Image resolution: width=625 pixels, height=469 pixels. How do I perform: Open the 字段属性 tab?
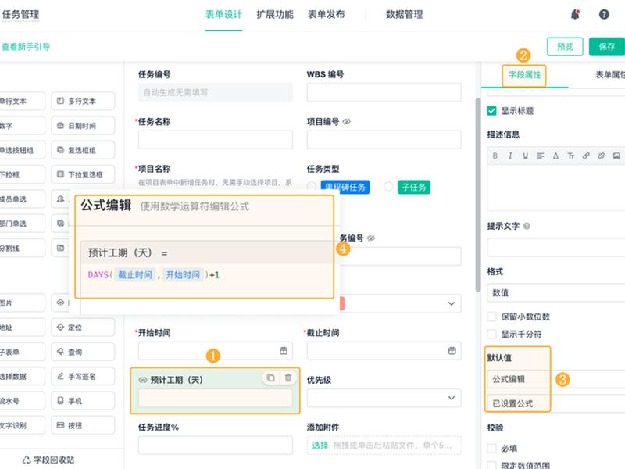524,74
